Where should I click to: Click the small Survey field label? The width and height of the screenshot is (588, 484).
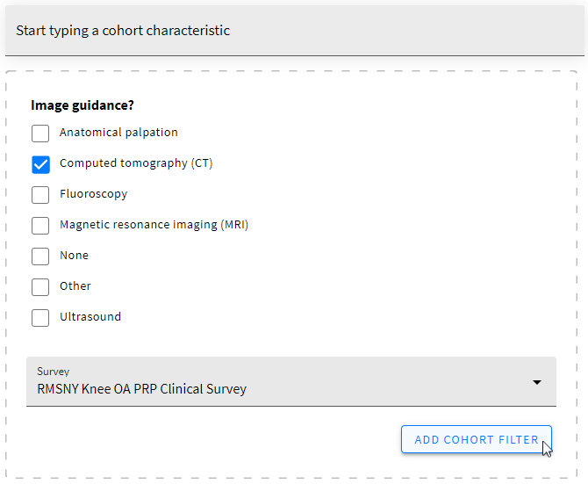click(53, 372)
